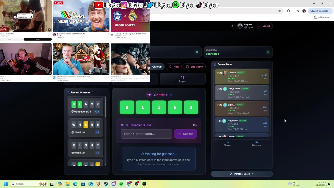Click the End Game button
The width and height of the screenshot is (334, 188).
point(194,67)
